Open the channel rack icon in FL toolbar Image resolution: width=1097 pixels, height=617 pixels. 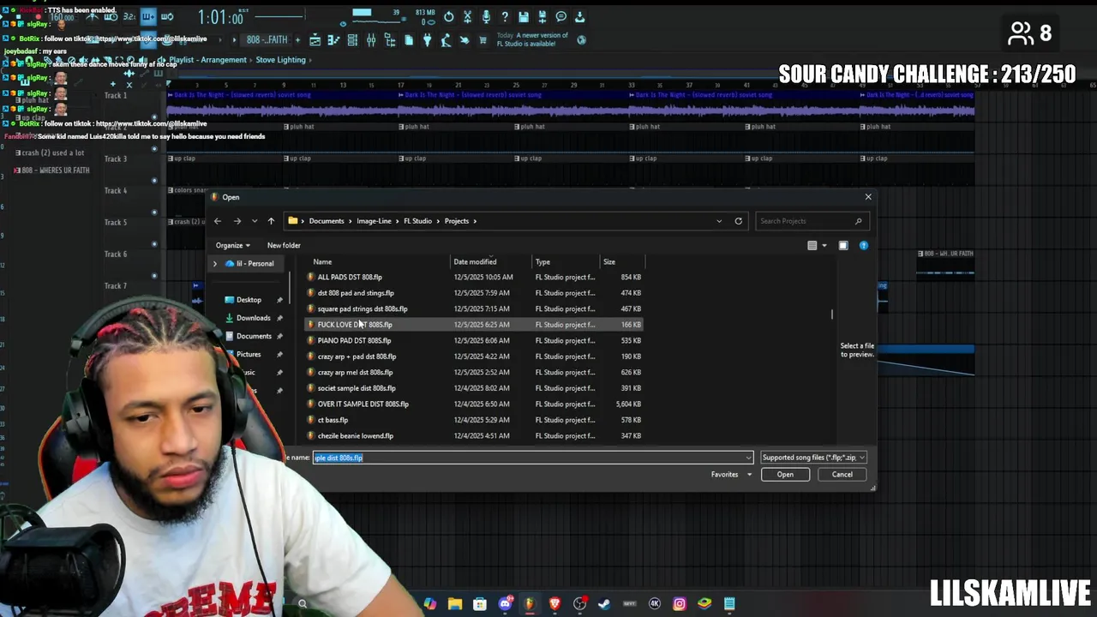[352, 39]
